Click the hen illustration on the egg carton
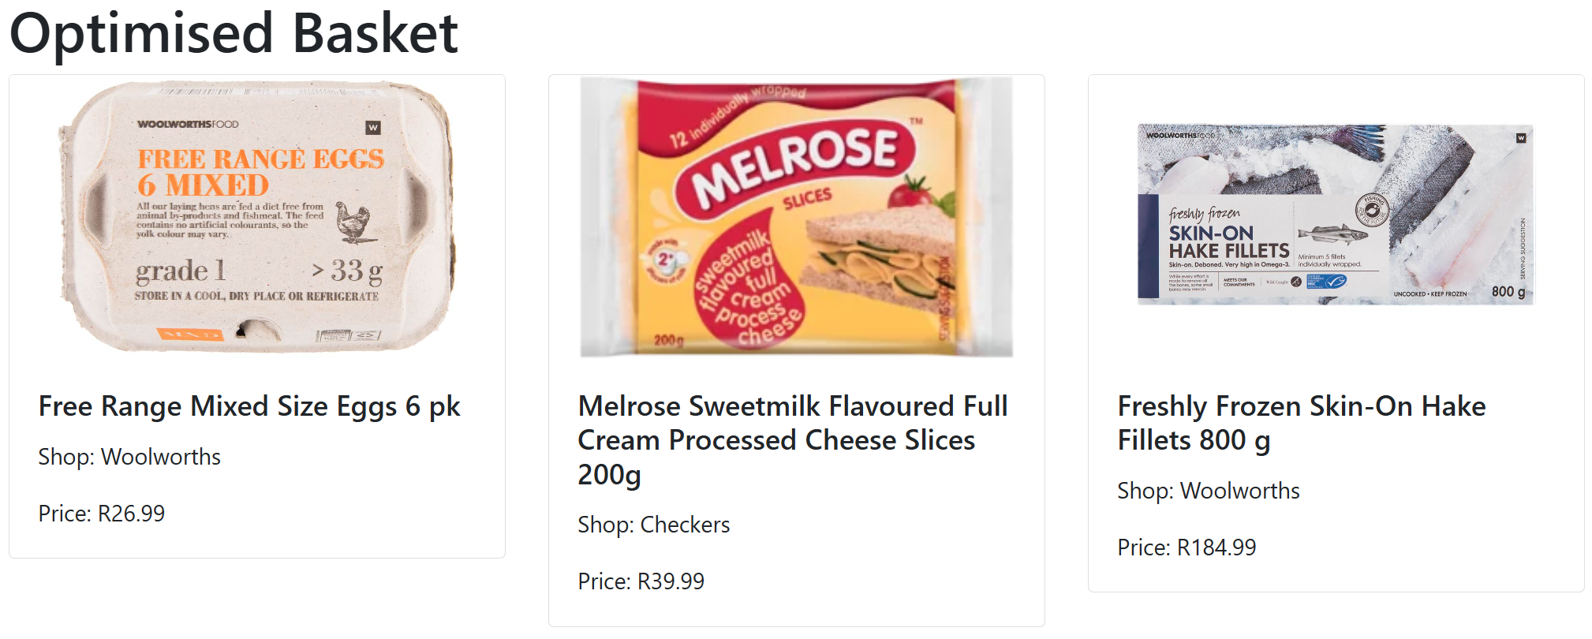This screenshot has height=639, width=1592. (353, 222)
